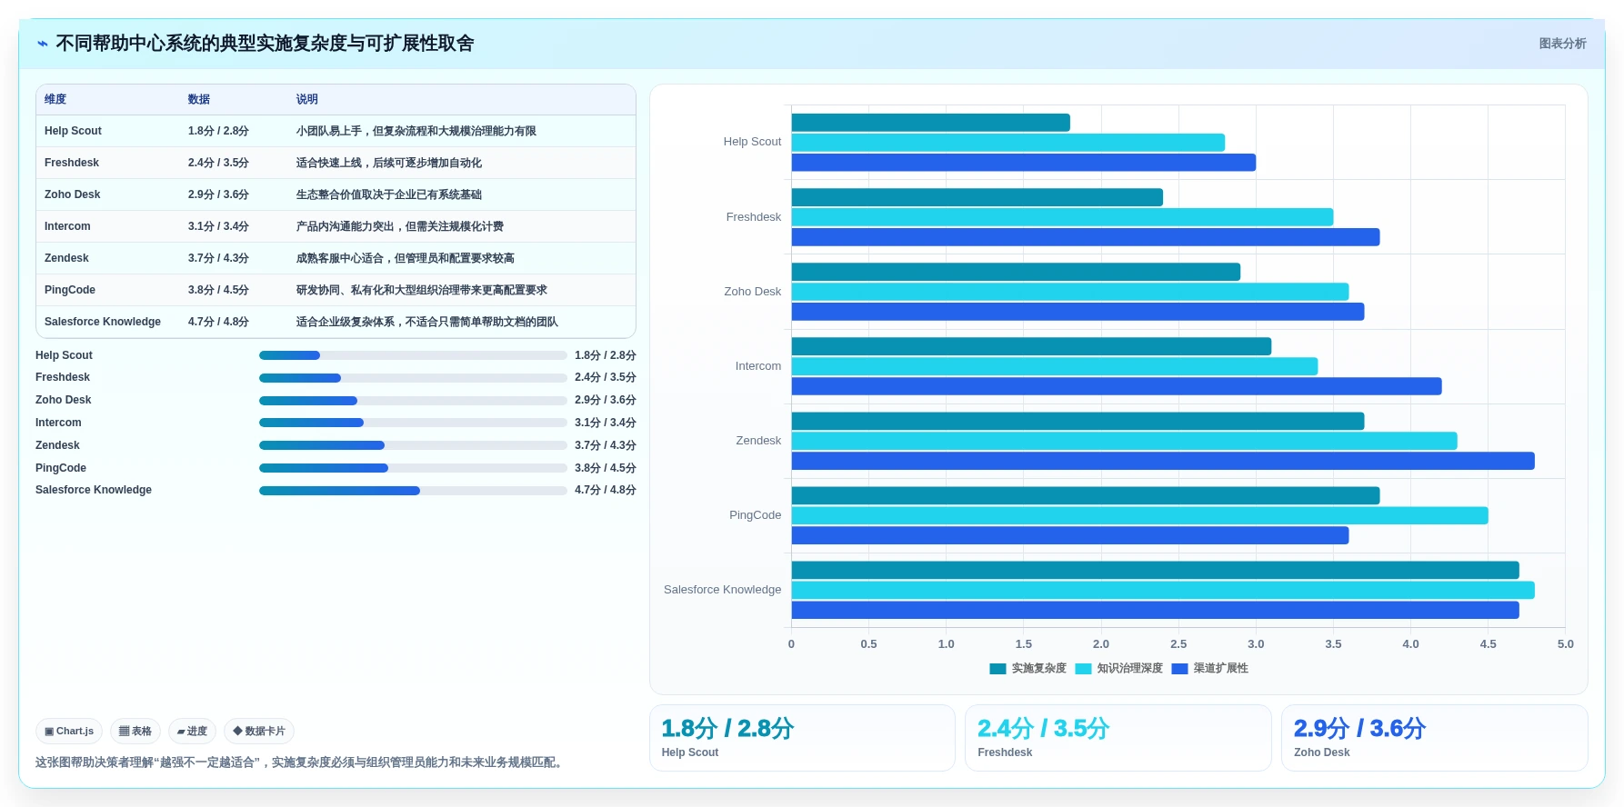Click Zendesk 渠道扩展性 chart bar
Screen dimensions: 1624x807
(1163, 461)
